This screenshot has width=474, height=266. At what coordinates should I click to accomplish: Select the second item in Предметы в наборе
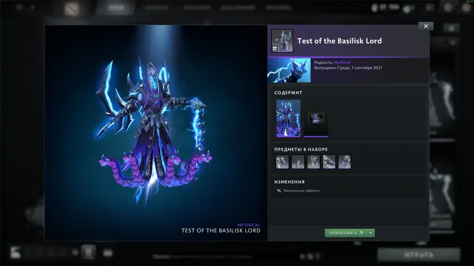click(298, 162)
